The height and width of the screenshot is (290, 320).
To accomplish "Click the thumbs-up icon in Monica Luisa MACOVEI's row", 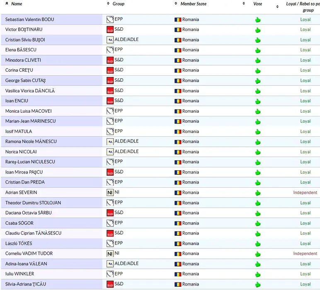I will [257, 111].
